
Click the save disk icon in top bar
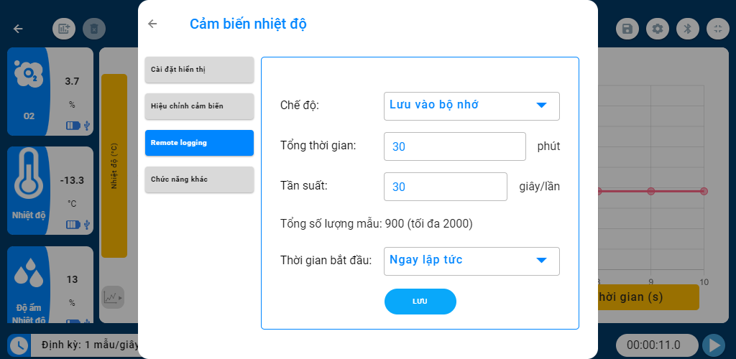coord(627,29)
